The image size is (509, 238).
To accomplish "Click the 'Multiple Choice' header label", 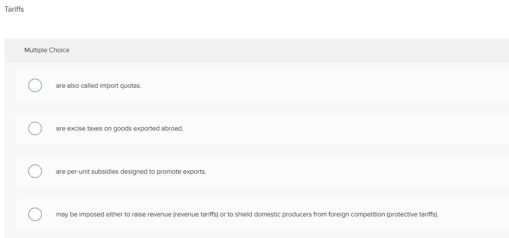I will [47, 50].
